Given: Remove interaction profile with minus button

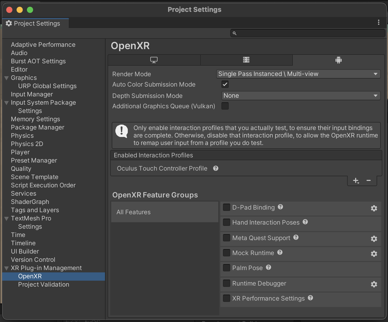Looking at the screenshot, I should coord(369,181).
